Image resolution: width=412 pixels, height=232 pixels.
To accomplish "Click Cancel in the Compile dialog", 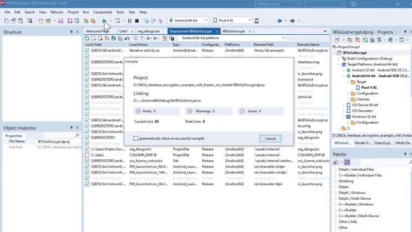I will click(270, 139).
